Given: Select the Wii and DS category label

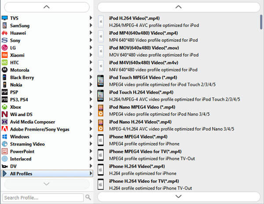Looking at the screenshot, I should point(21,114).
